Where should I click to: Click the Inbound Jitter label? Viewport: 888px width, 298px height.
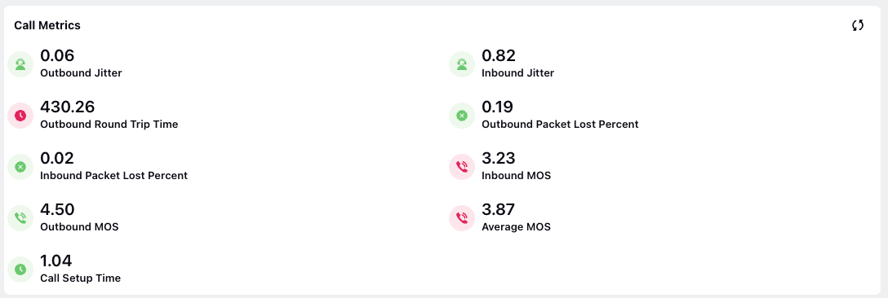coord(517,73)
